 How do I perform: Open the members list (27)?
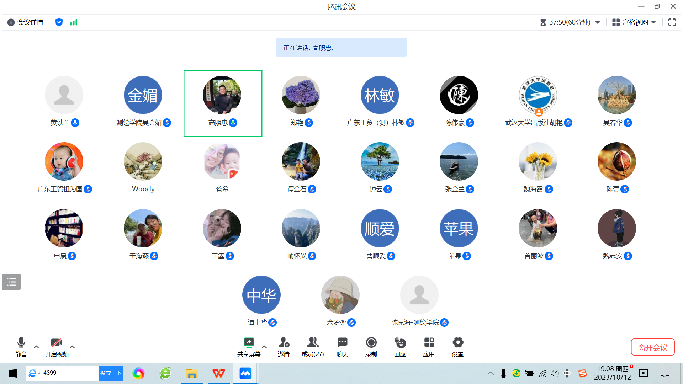[x=312, y=342]
